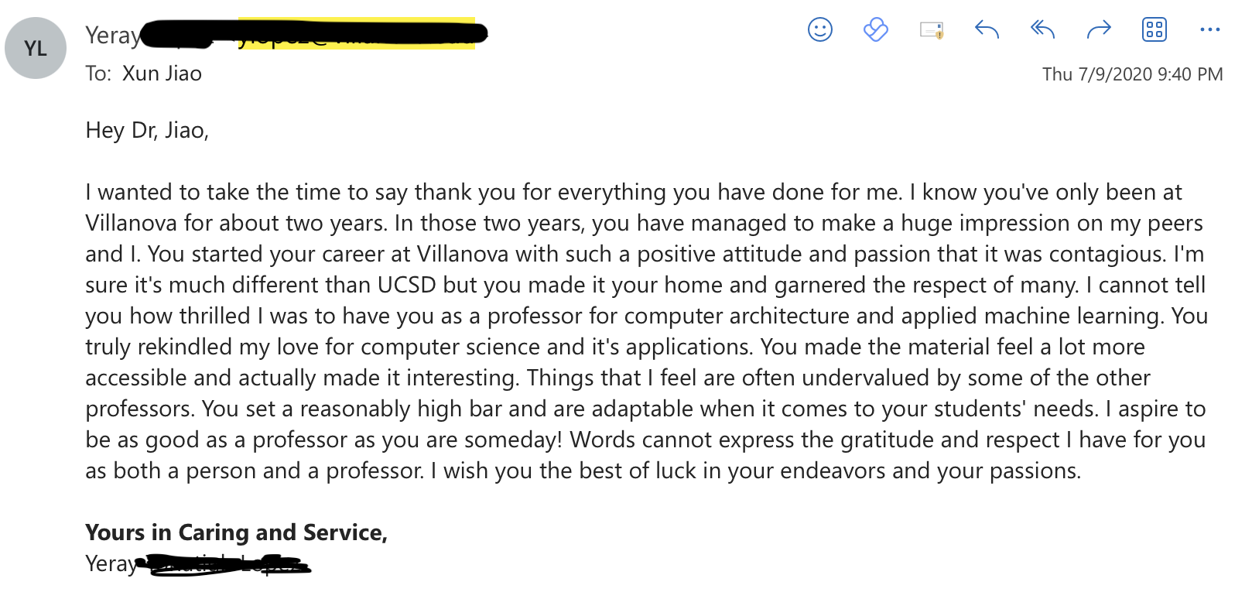Click the Thu 7/9/2020 9:40 PM timestamp
This screenshot has height=616, width=1252.
[x=1132, y=74]
